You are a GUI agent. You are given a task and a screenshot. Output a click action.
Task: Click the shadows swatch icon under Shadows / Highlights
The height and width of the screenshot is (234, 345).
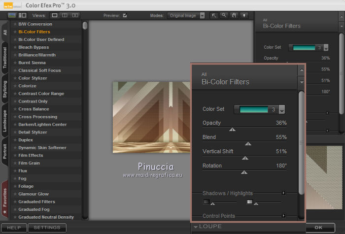click(207, 201)
